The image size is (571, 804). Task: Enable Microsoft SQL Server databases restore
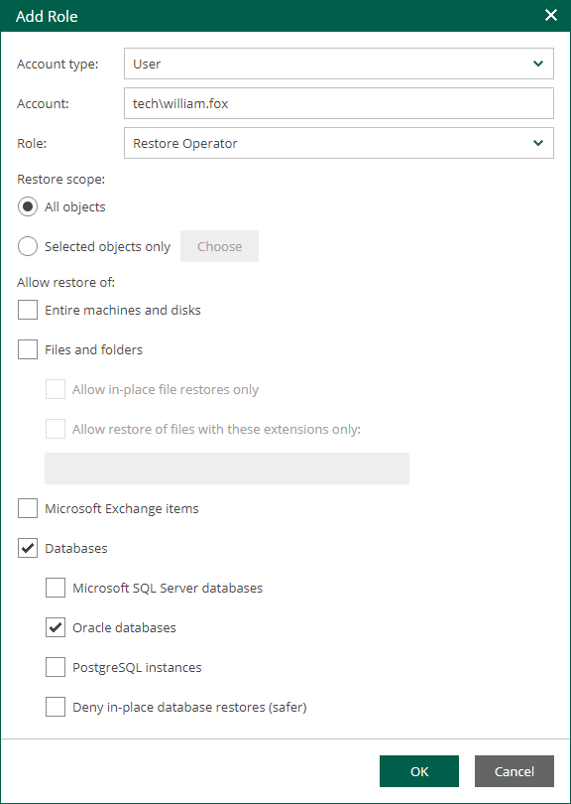coord(55,588)
